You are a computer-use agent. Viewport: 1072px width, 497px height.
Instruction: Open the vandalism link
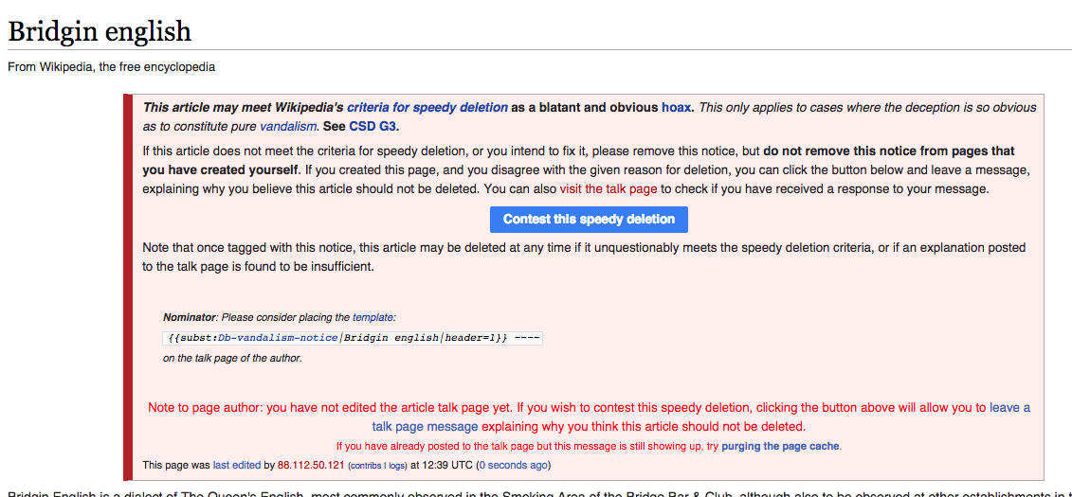[x=288, y=126]
